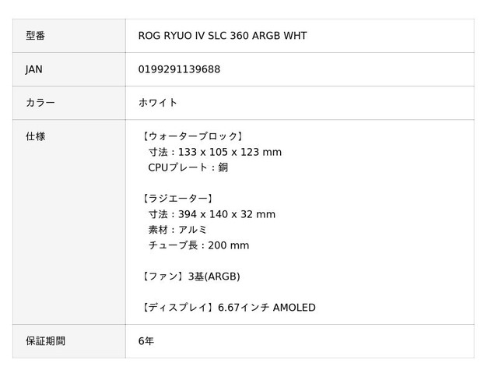The width and height of the screenshot is (498, 377).
Task: Click the 6年 warranty value
Action: [146, 341]
